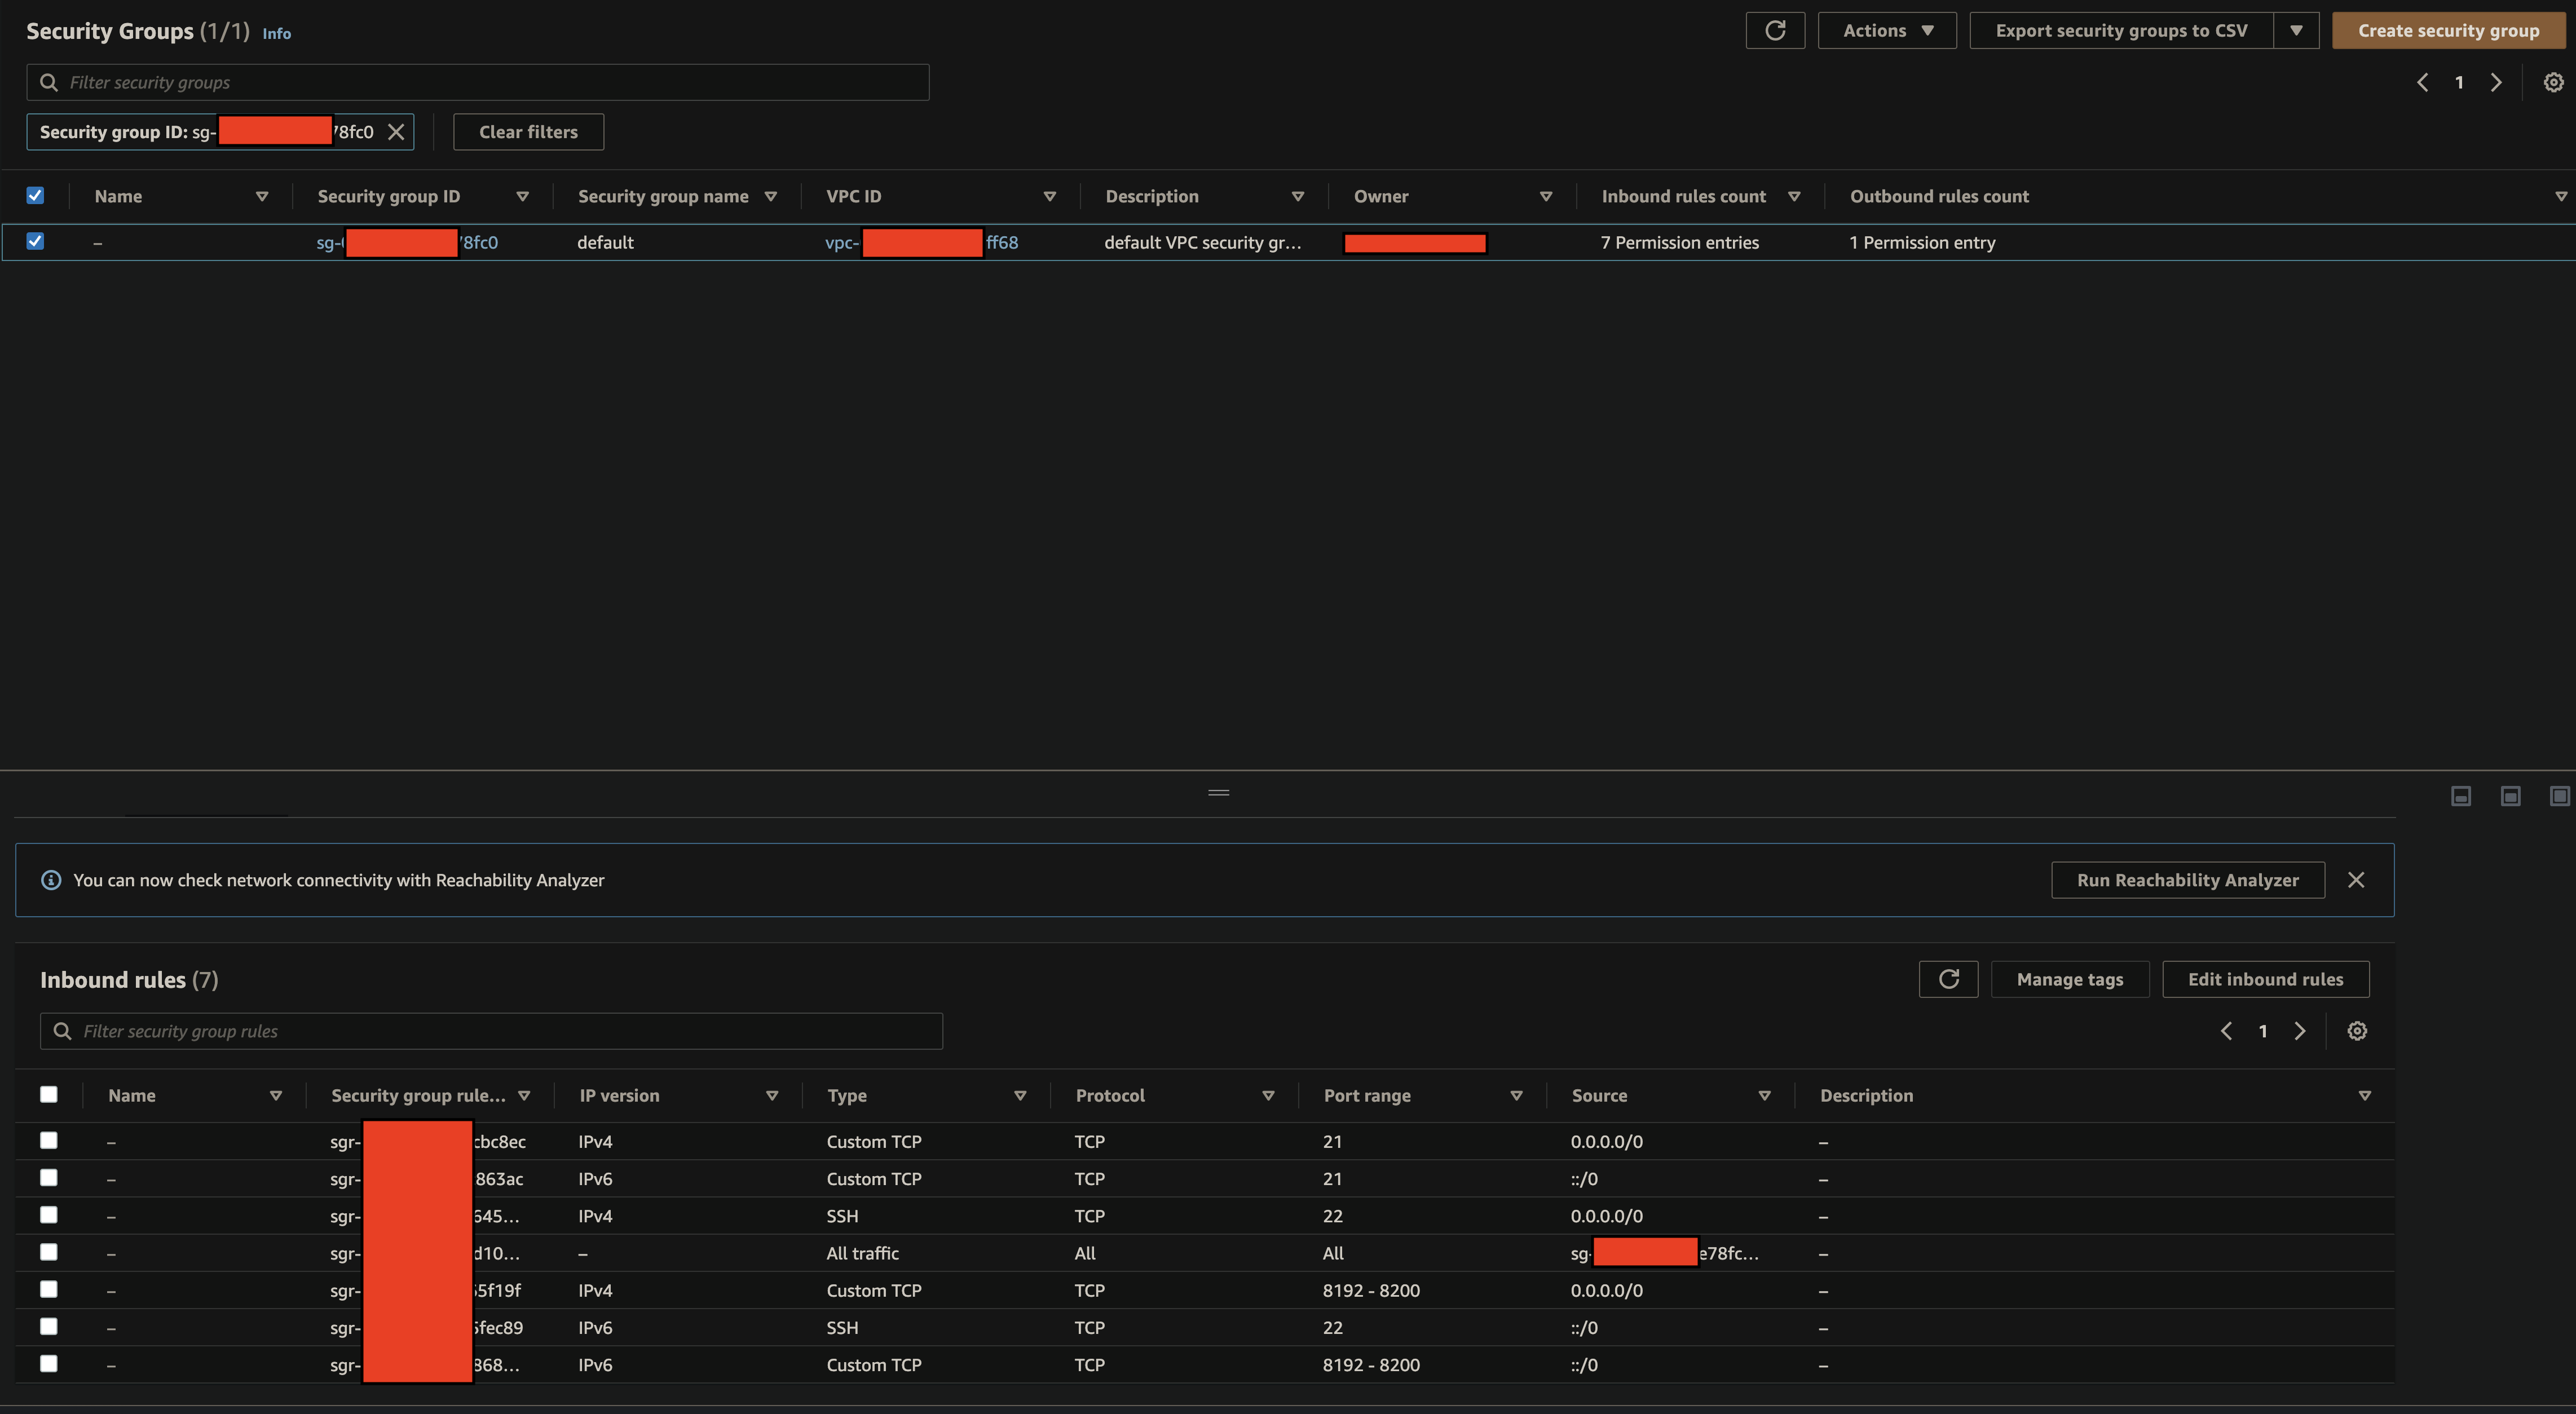2576x1414 pixels.
Task: Maximize the details panel fully
Action: click(2559, 796)
